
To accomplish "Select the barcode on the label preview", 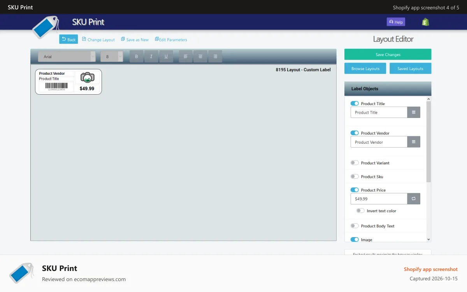I will (56, 87).
